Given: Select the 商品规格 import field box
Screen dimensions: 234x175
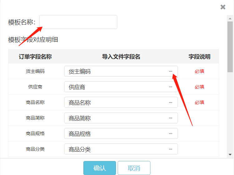Looking at the screenshot, I should coord(121,134).
